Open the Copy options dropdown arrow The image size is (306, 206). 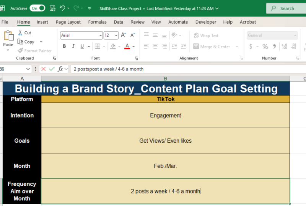pos(41,42)
